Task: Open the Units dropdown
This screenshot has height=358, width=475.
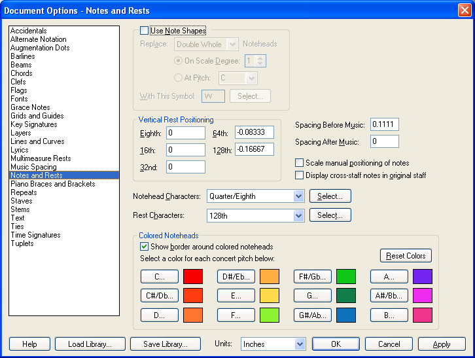Action: click(x=300, y=344)
